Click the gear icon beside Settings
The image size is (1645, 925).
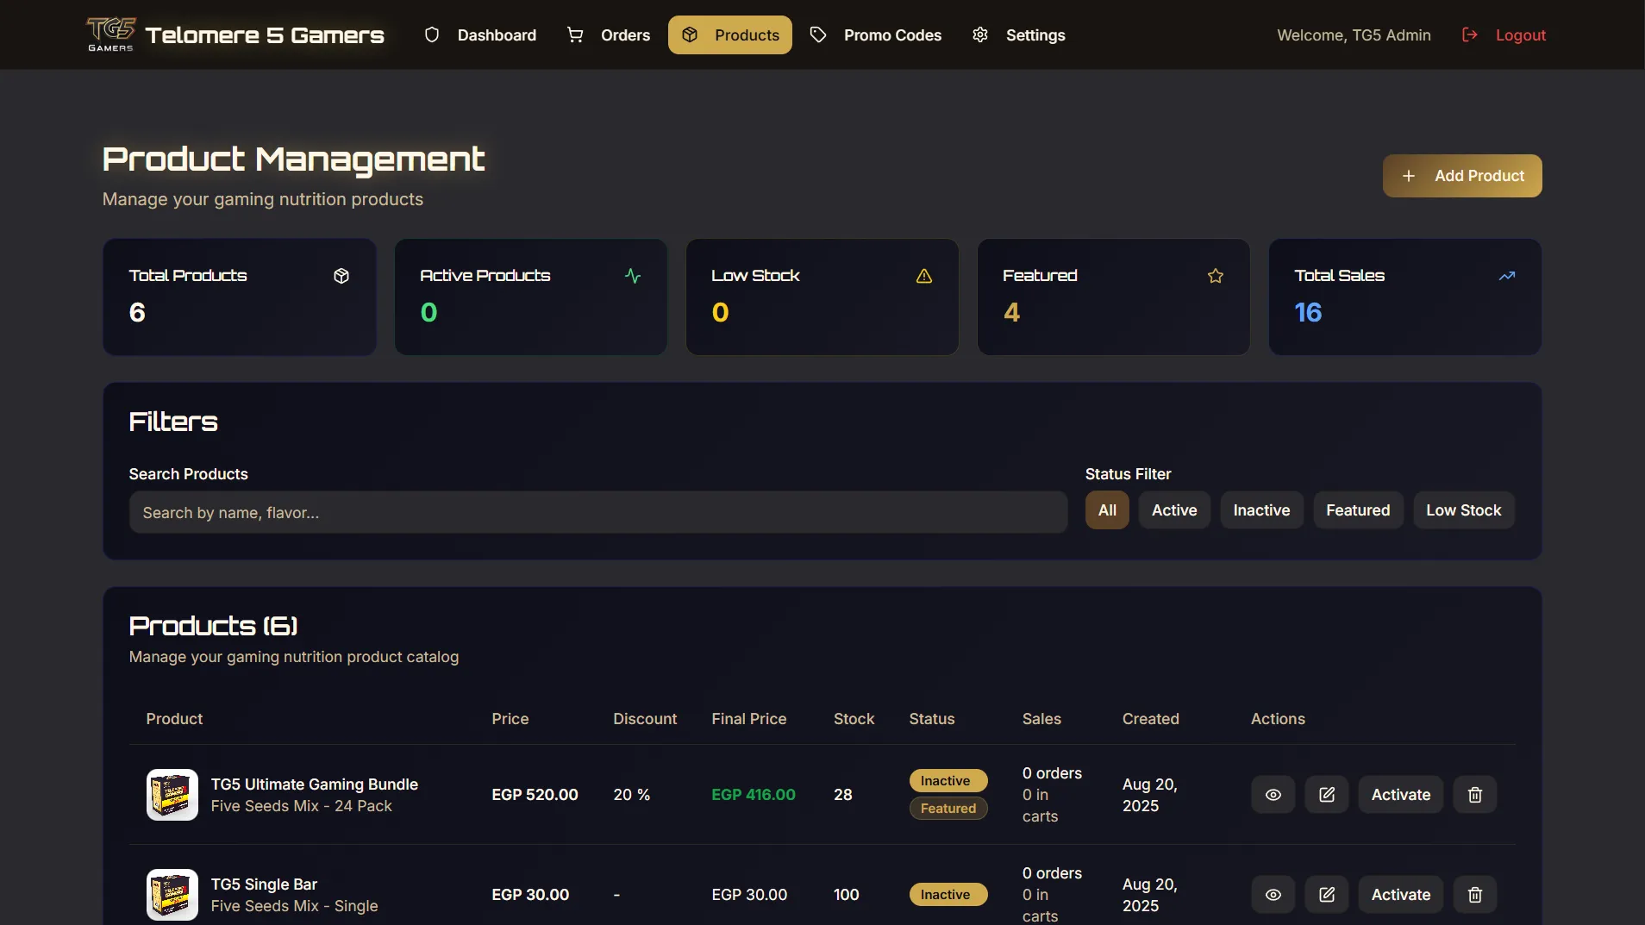coord(980,34)
